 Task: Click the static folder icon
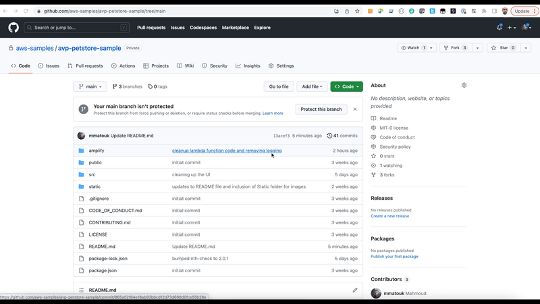pos(81,186)
